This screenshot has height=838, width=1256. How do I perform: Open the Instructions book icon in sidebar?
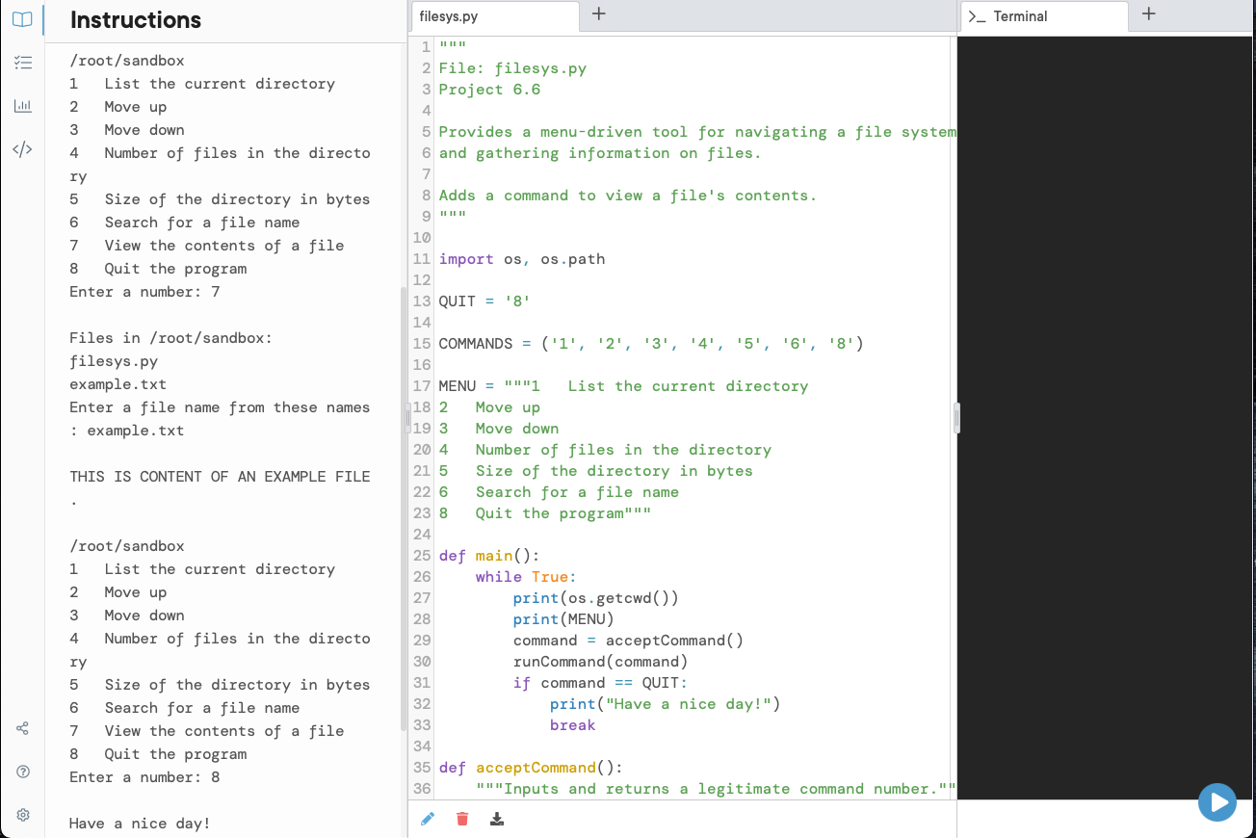[22, 19]
